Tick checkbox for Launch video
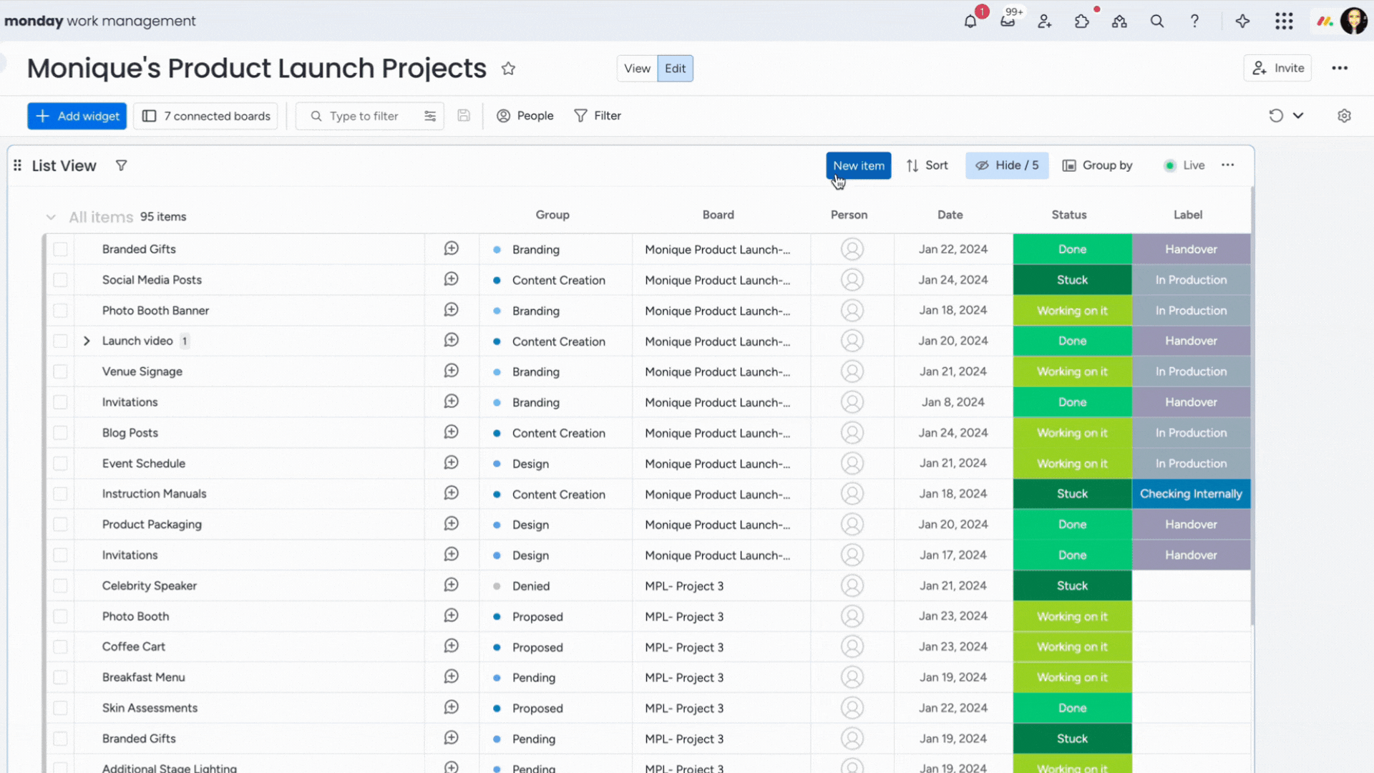The image size is (1374, 773). click(x=60, y=341)
